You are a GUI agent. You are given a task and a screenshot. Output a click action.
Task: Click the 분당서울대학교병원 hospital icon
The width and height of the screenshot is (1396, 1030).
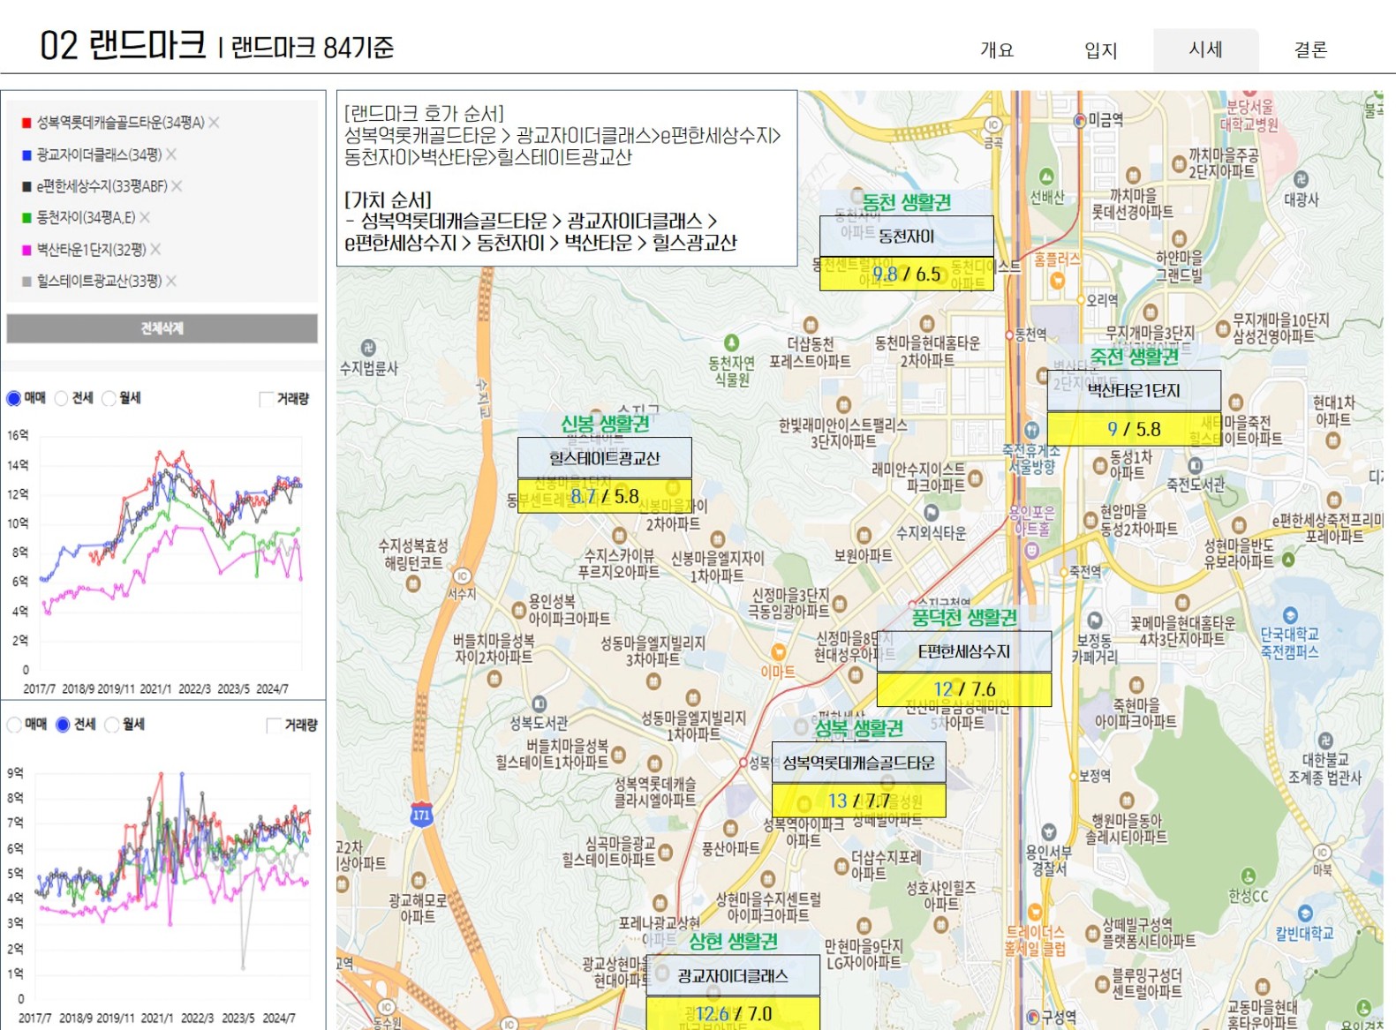pyautogui.click(x=1249, y=93)
